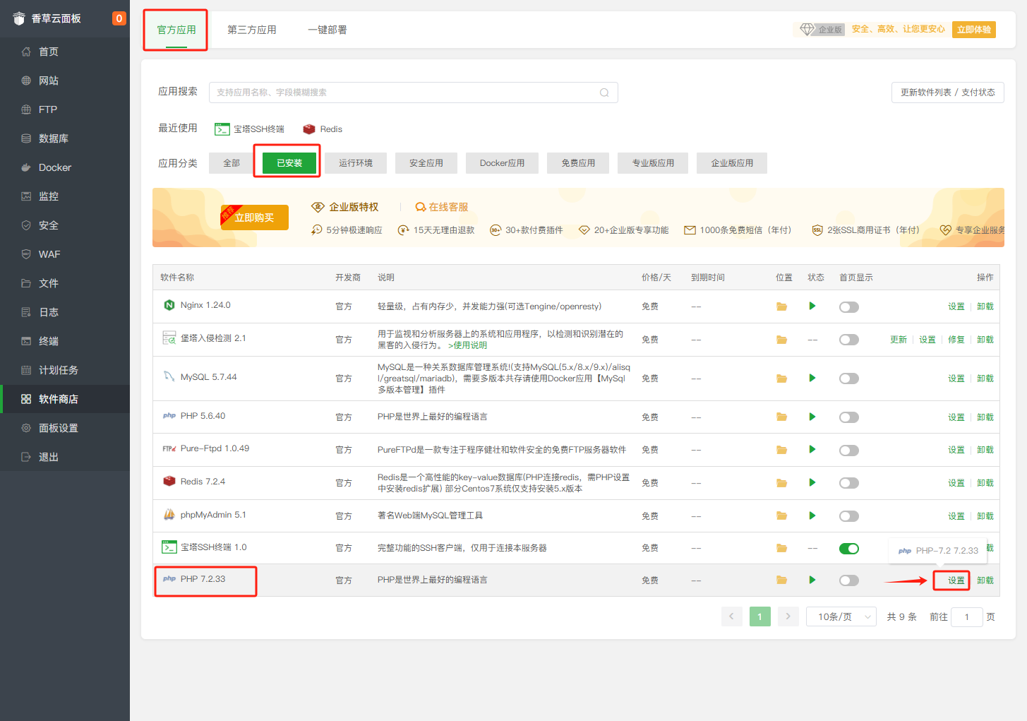Toggle 首页显示 switch for MySQL 5.7.44
This screenshot has height=721, width=1027.
pos(849,379)
